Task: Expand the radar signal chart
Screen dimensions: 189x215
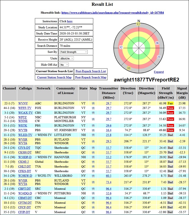Action: point(159,72)
